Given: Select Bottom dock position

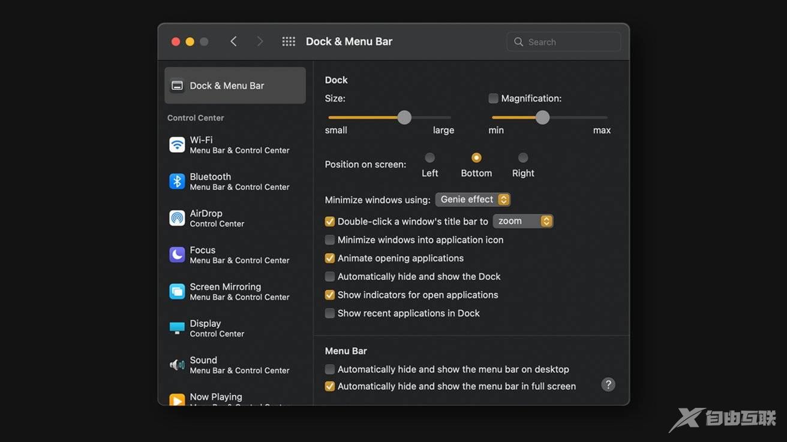Looking at the screenshot, I should point(476,158).
